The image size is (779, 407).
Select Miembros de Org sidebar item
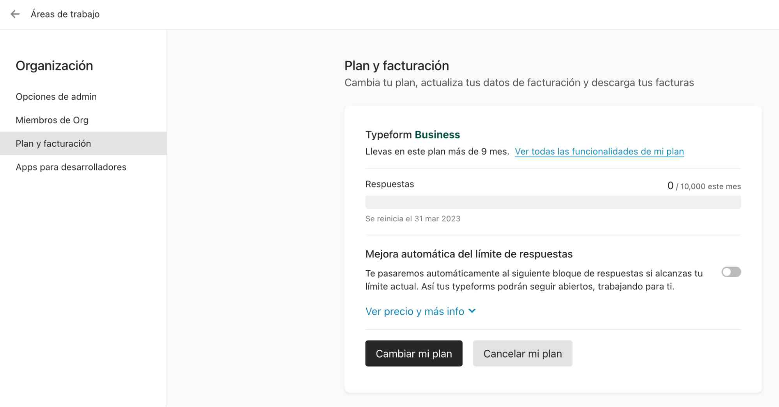pos(52,120)
